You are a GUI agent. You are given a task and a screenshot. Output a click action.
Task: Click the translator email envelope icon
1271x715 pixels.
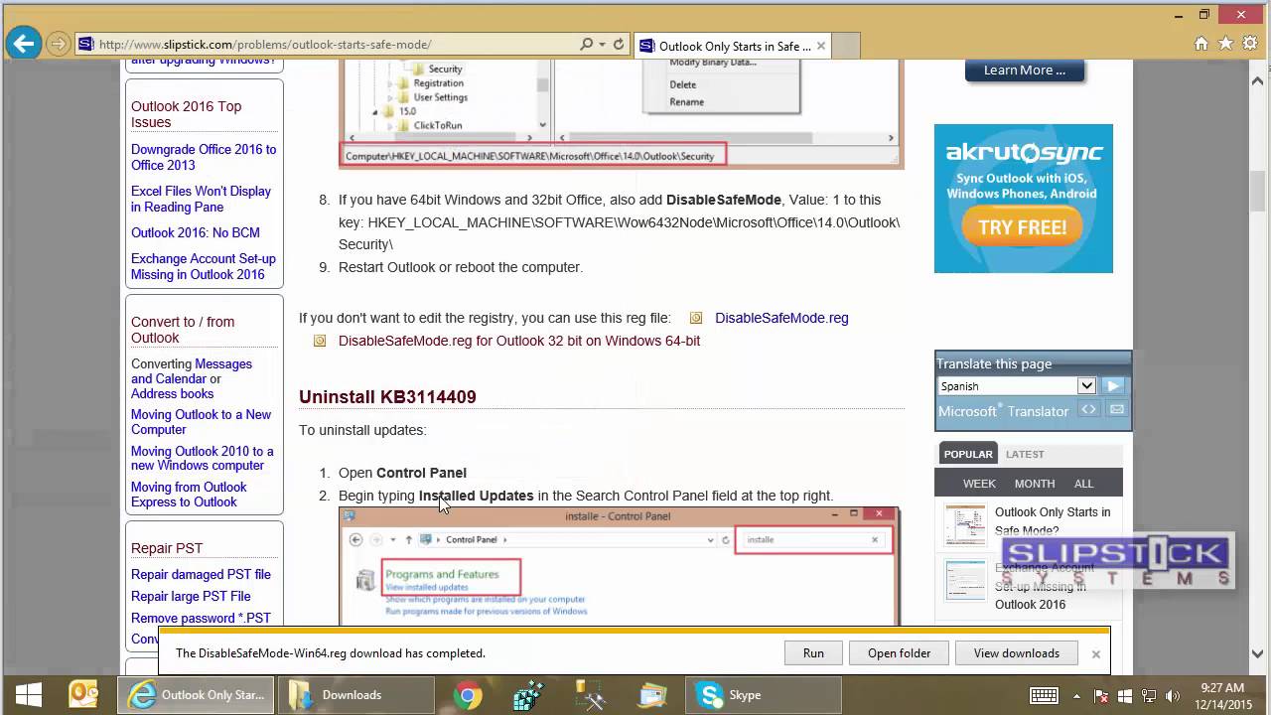click(x=1117, y=409)
